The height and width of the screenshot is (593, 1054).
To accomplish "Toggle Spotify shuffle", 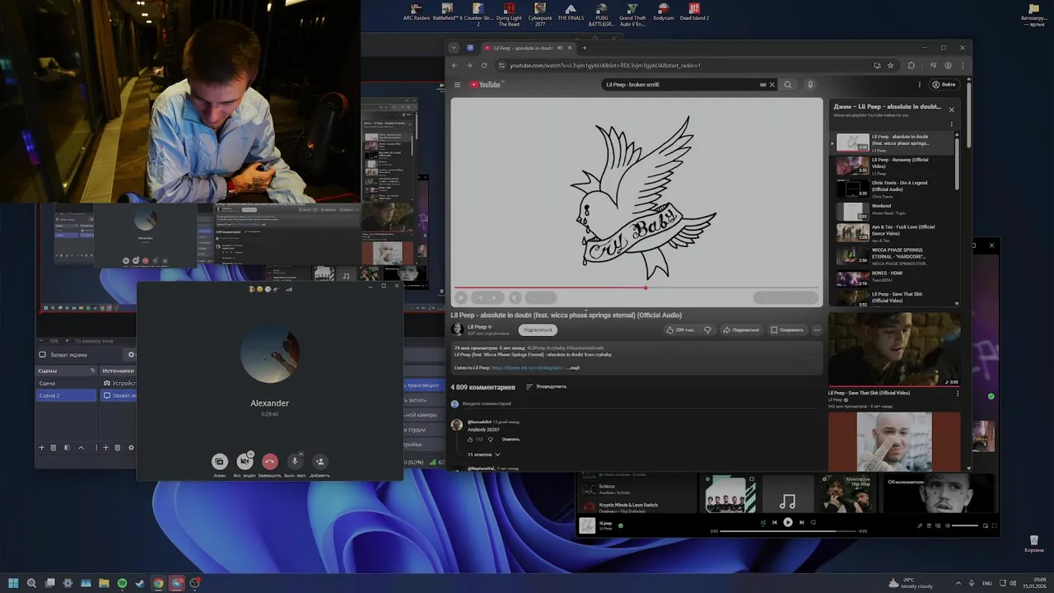I will coord(763,522).
